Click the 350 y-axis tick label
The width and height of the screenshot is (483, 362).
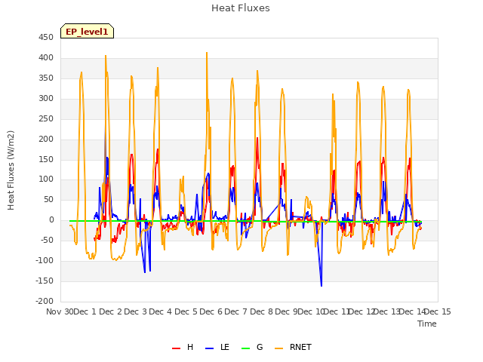pyautogui.click(x=46, y=78)
